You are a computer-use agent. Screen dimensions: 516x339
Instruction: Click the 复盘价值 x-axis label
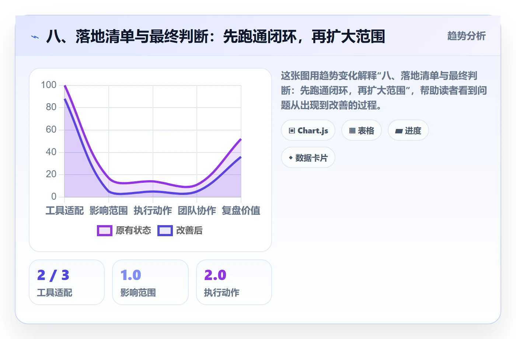click(x=241, y=211)
